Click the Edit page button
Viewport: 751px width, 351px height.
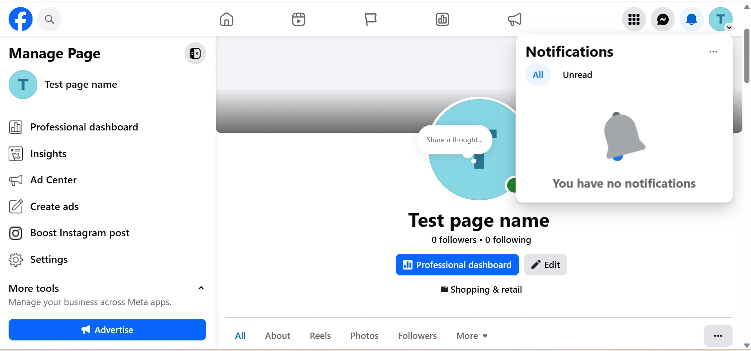point(545,265)
